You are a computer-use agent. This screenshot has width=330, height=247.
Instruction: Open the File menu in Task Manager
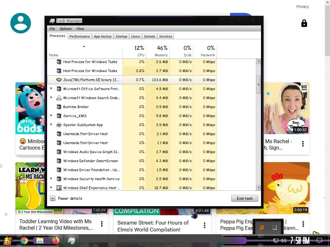[52, 29]
